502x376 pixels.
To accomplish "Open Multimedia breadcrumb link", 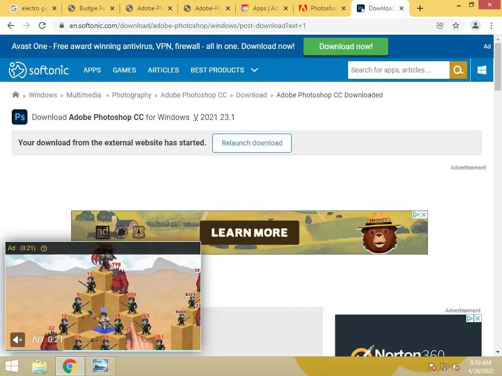I will tap(83, 95).
